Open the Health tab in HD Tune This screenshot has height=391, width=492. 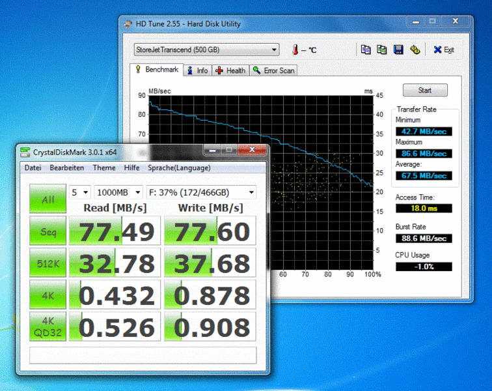coord(230,71)
